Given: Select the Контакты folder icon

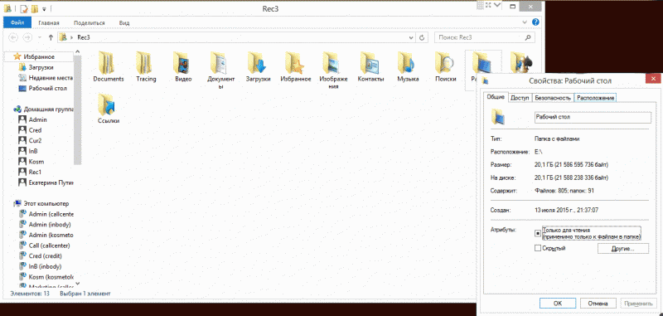Looking at the screenshot, I should (370, 62).
